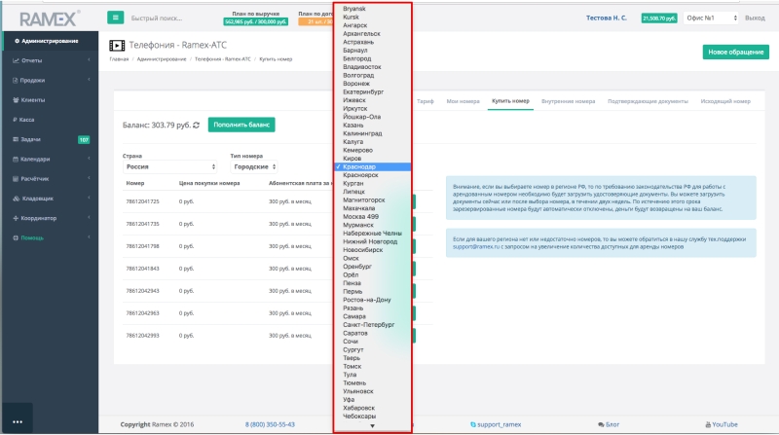The height and width of the screenshot is (435, 779).
Task: Click the Клиенты people icon
Action: [x=16, y=100]
